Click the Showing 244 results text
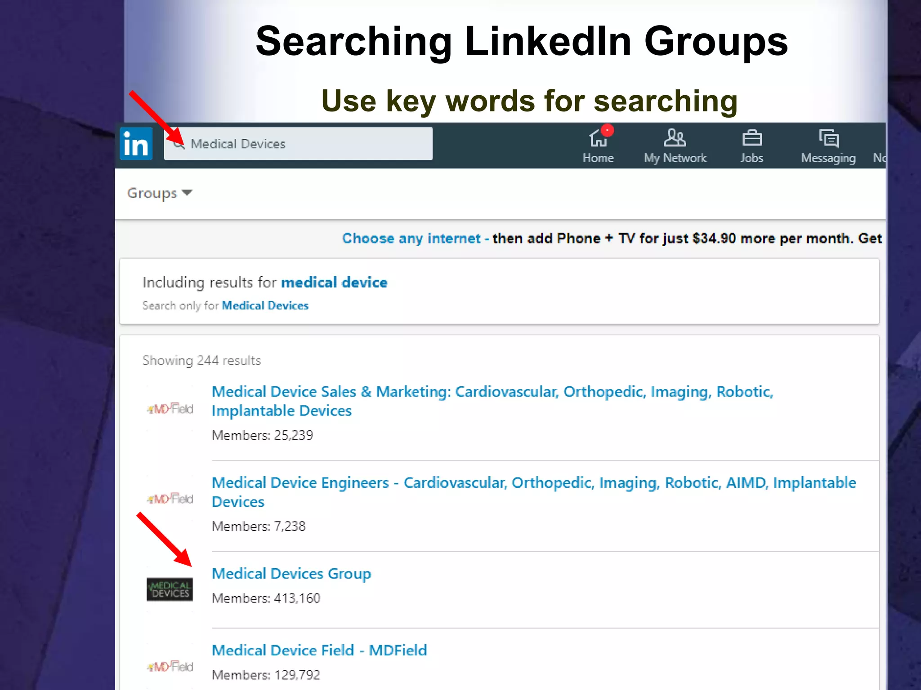Image resolution: width=921 pixels, height=690 pixels. [201, 361]
